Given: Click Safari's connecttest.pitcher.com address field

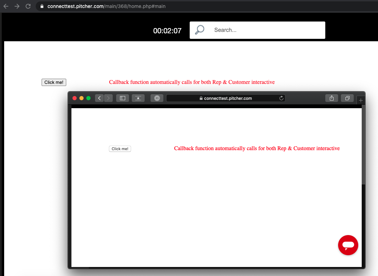Looking at the screenshot, I should (225, 98).
